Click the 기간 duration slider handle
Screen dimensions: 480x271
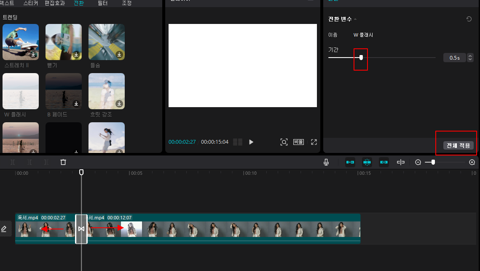tap(361, 58)
